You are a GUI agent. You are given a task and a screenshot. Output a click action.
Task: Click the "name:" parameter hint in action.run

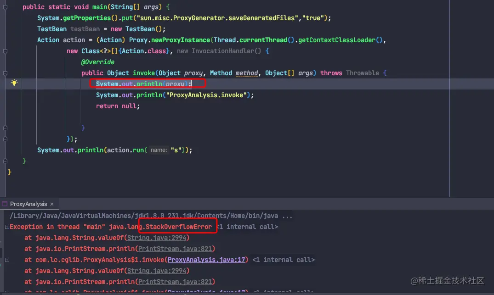159,150
